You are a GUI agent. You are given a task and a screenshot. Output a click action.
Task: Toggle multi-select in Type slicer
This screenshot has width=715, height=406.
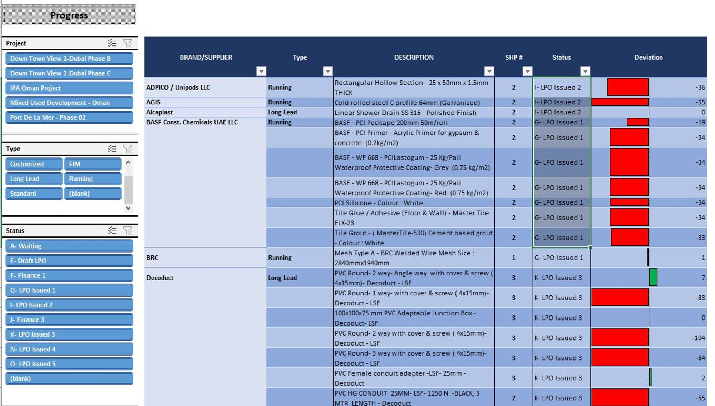click(112, 148)
